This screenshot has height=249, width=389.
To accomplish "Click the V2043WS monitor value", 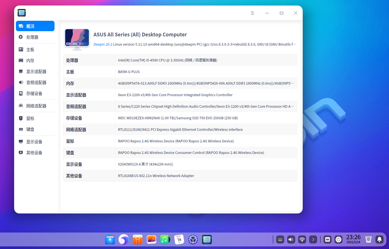I will click(x=145, y=164).
